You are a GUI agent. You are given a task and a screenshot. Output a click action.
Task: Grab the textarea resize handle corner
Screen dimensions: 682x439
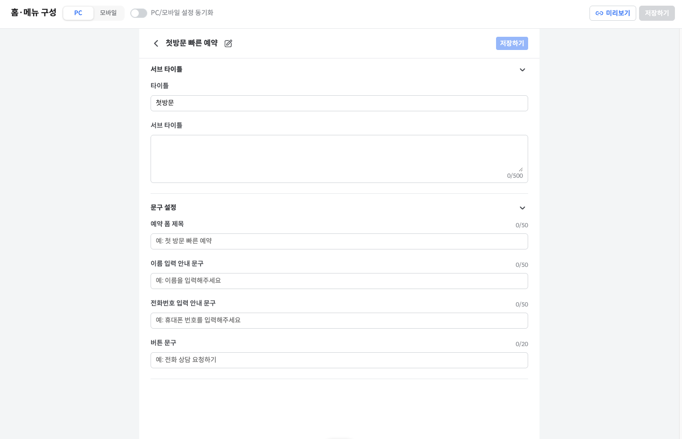pyautogui.click(x=521, y=169)
